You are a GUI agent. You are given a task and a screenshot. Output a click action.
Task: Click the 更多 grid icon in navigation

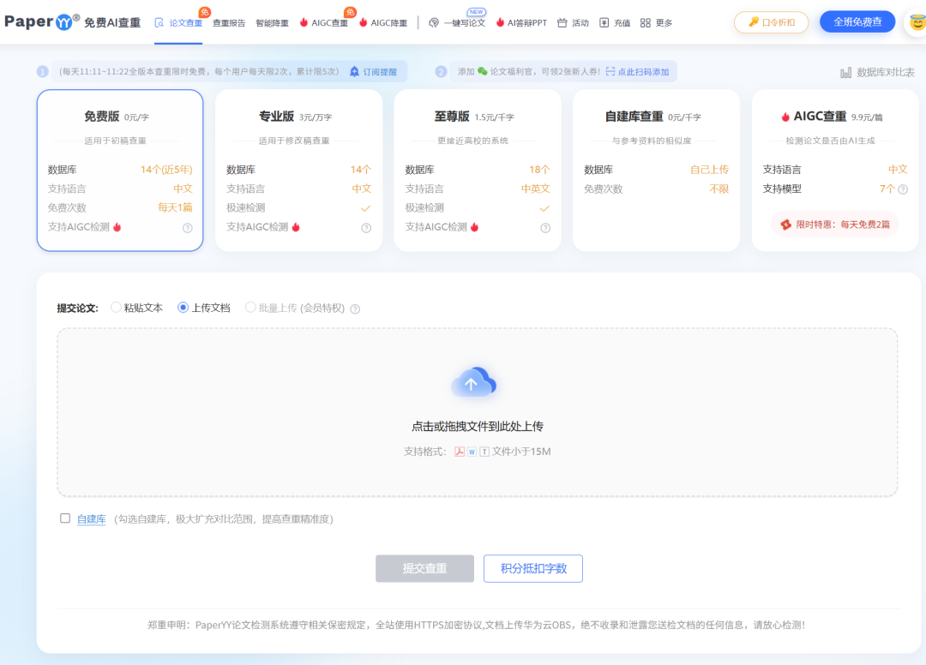(646, 23)
